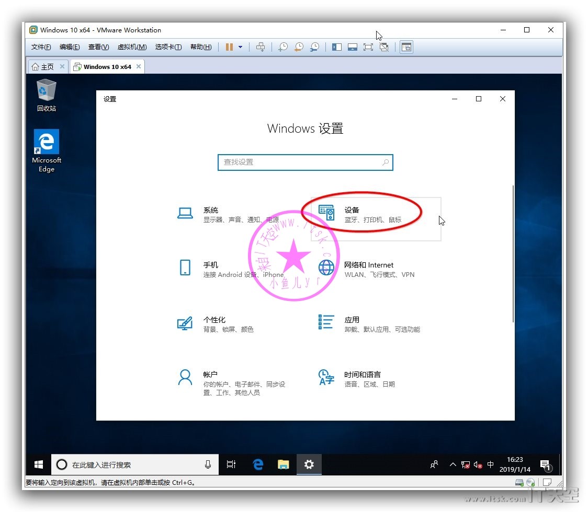This screenshot has width=588, height=512.
Task: Click the CD/DVD device status icon
Action: (x=530, y=482)
